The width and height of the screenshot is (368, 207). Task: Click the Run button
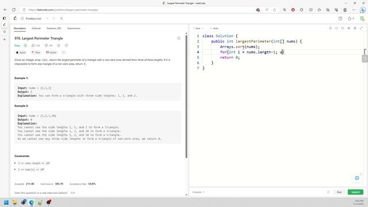339,192
